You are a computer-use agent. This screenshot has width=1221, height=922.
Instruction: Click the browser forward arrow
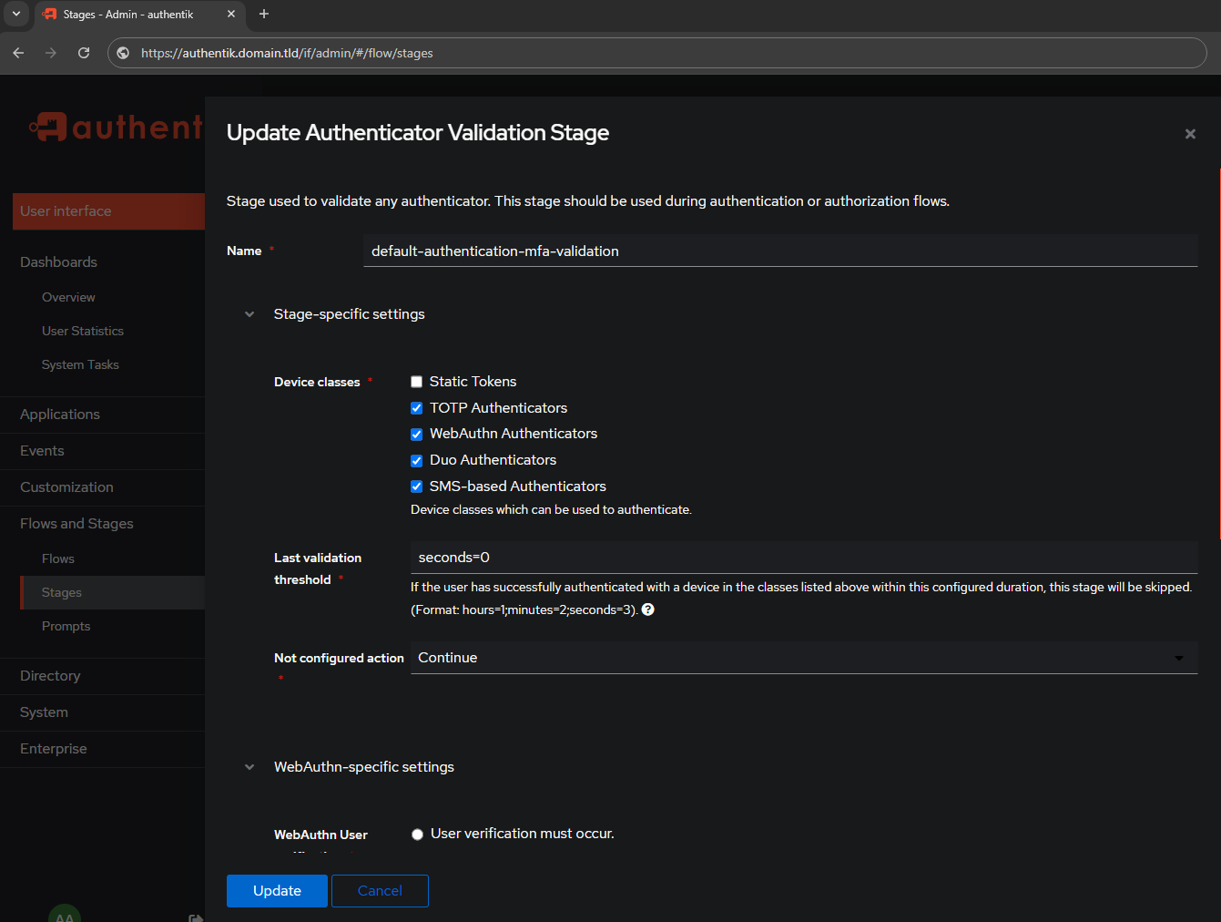(x=51, y=53)
